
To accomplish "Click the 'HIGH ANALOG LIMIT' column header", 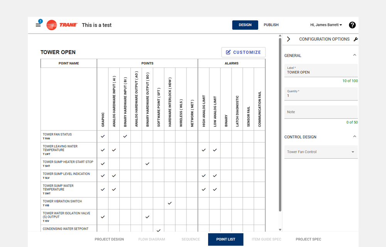I will 203,111.
